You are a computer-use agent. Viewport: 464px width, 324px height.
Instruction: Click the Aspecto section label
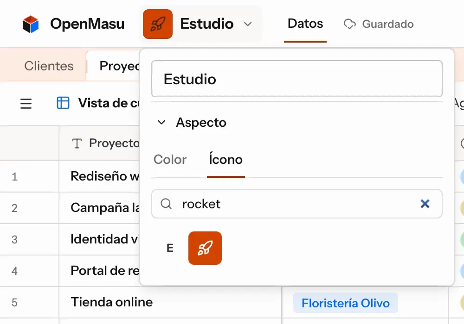201,122
